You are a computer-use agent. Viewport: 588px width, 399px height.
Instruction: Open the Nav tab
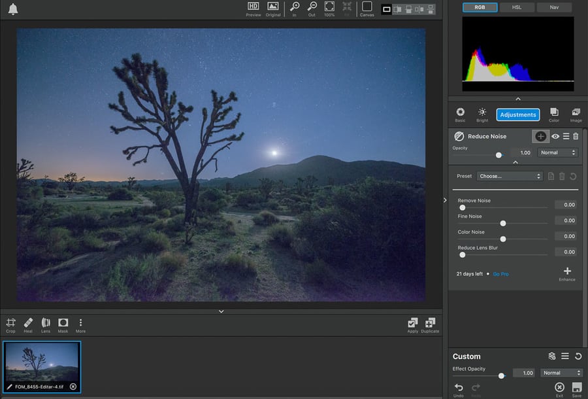click(x=554, y=7)
